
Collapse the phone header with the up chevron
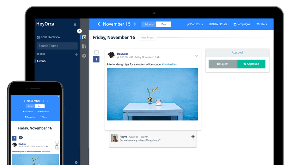[59, 97]
